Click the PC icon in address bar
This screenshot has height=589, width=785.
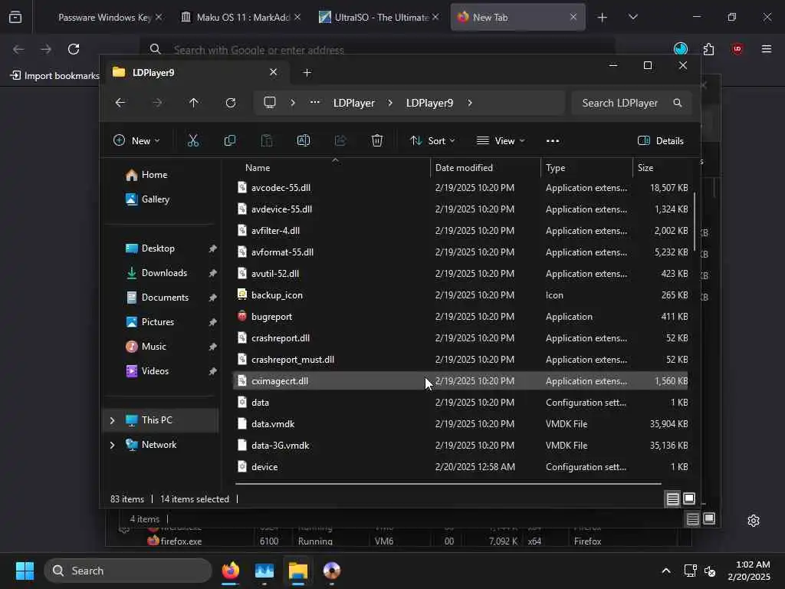click(270, 103)
